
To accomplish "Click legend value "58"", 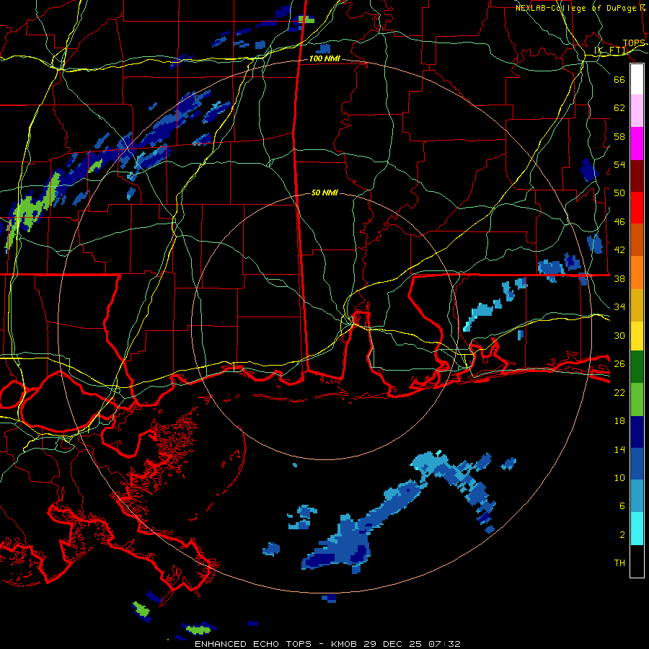I will point(619,136).
